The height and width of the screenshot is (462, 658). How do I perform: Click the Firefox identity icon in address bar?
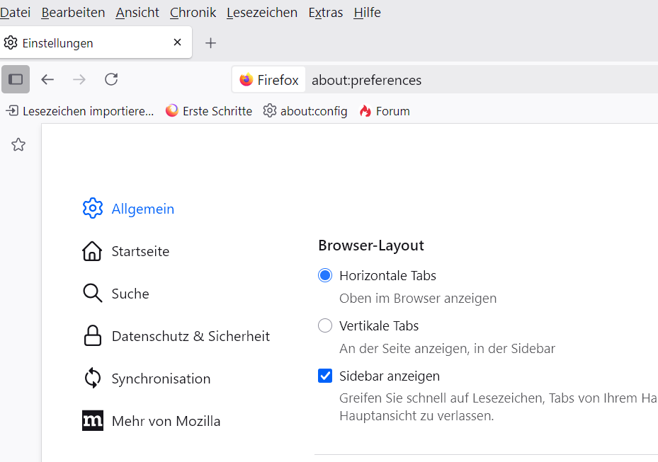(x=246, y=80)
